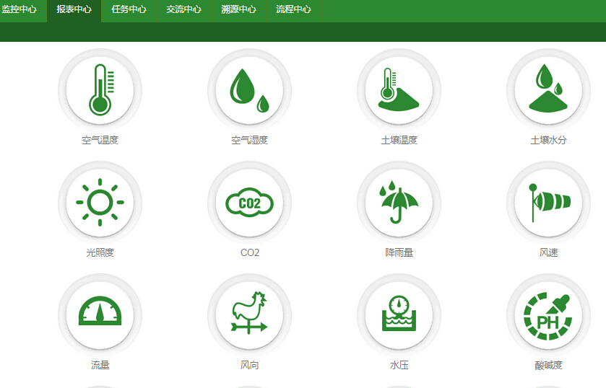The height and width of the screenshot is (388, 606).
Task: Open the air humidity water drops icon
Action: [249, 90]
